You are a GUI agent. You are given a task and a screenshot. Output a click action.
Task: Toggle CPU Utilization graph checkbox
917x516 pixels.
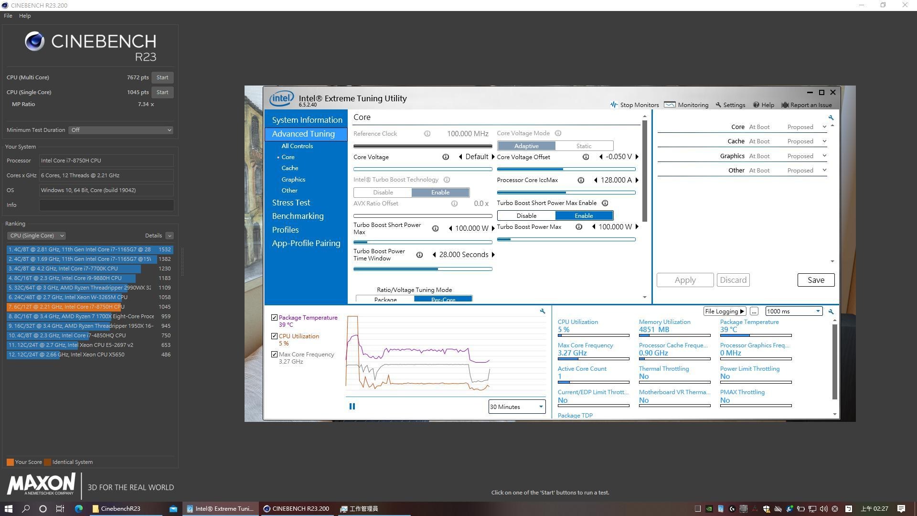pos(274,336)
